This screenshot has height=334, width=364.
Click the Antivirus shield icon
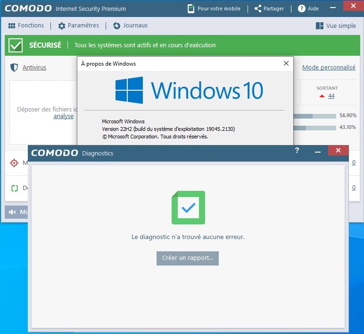tap(14, 68)
